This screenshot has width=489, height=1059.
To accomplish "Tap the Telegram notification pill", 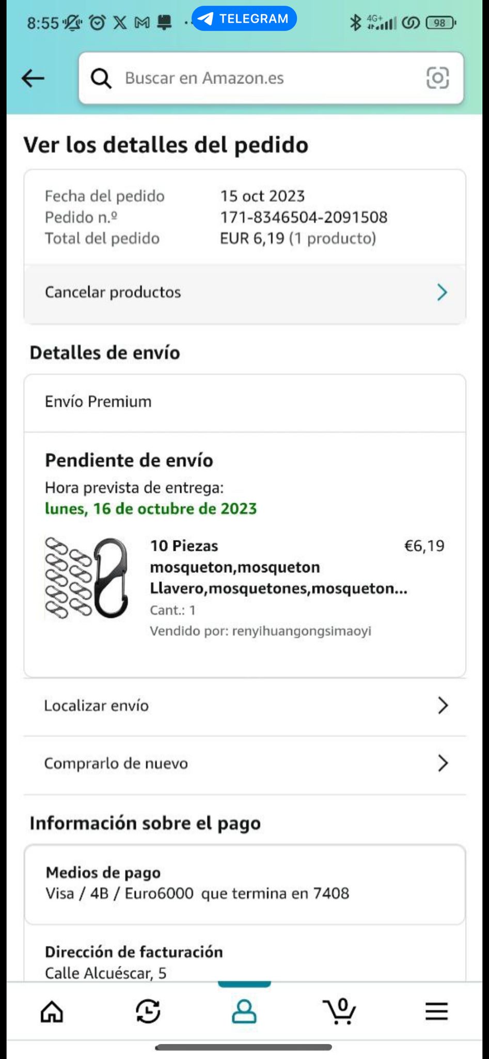I will click(x=244, y=19).
